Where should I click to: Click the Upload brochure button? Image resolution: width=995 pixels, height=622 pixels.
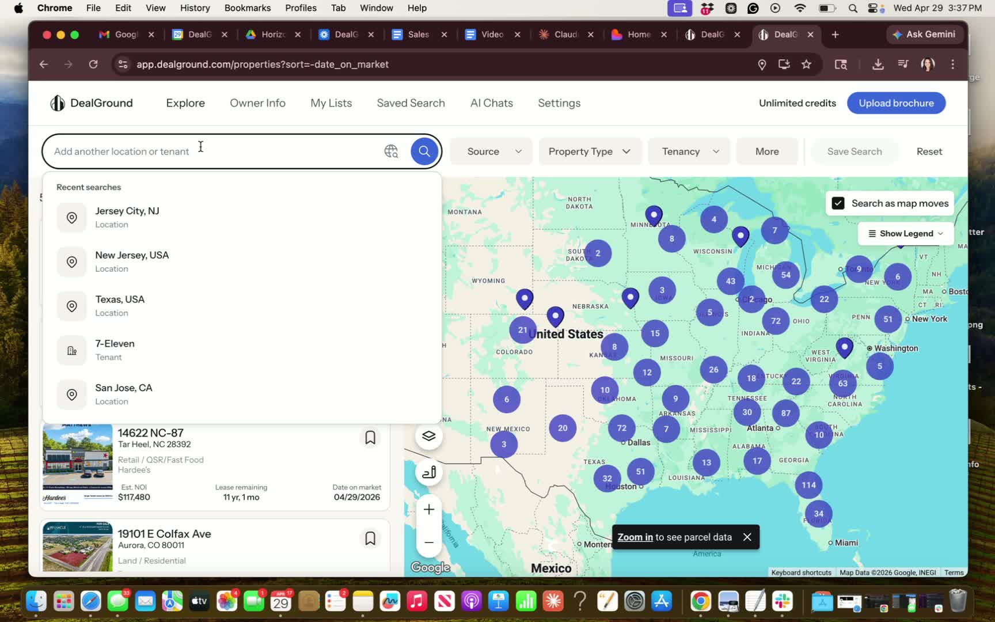click(896, 103)
